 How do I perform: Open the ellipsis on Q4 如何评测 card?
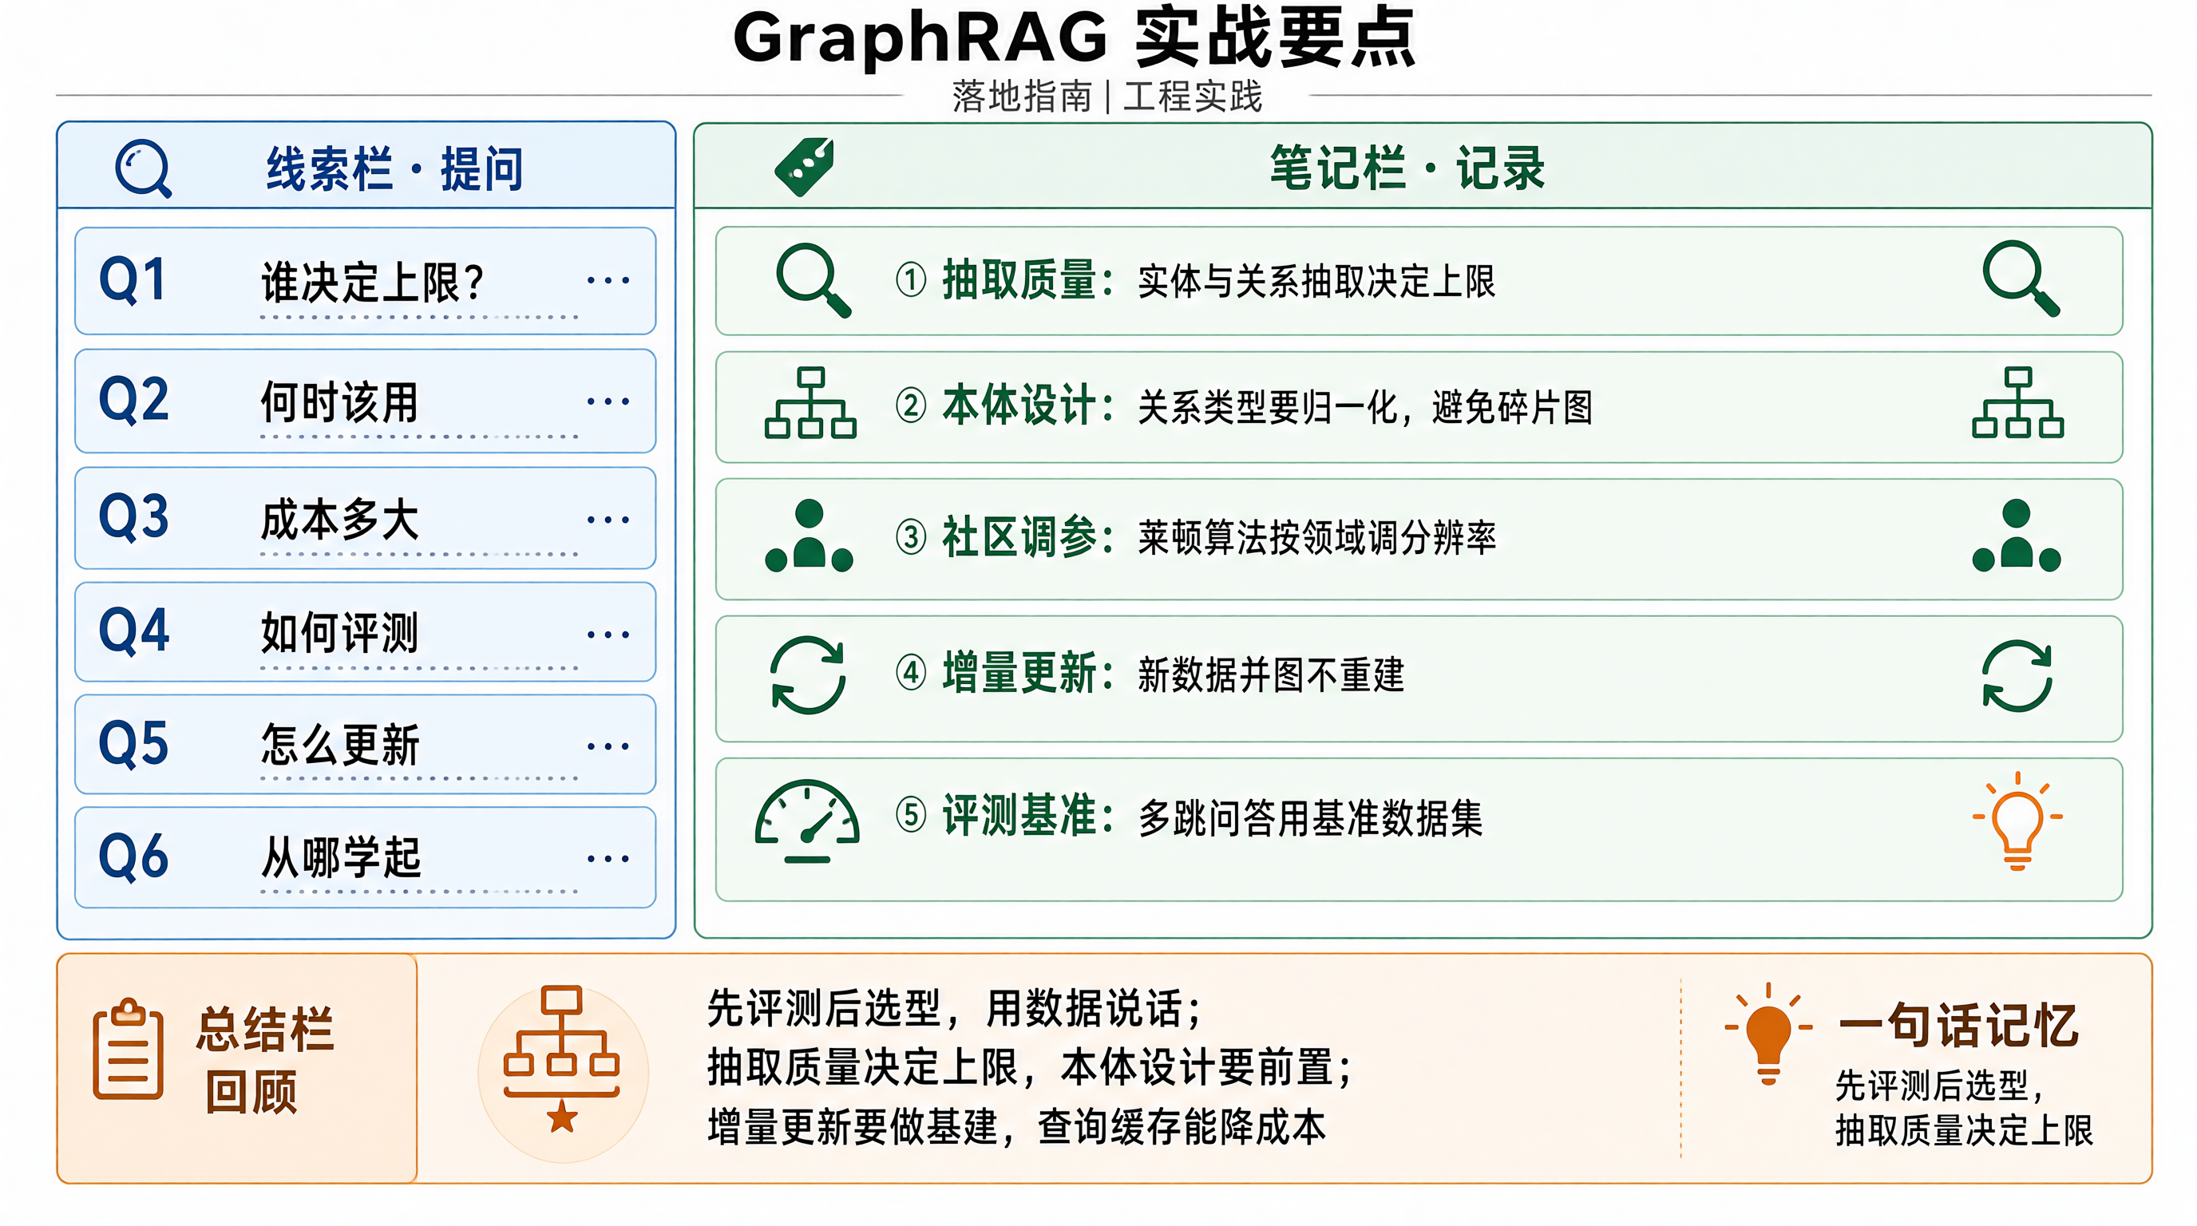[609, 635]
